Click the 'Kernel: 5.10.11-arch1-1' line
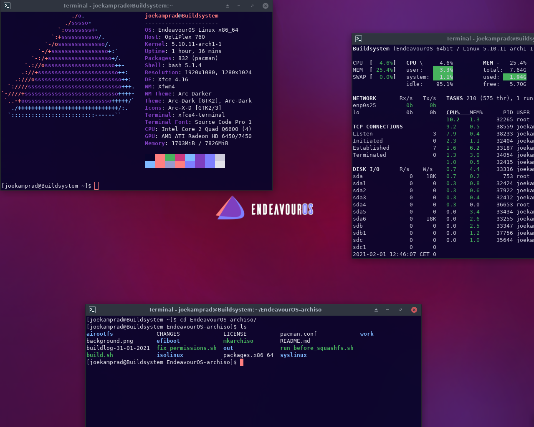The image size is (534, 427). (x=183, y=44)
